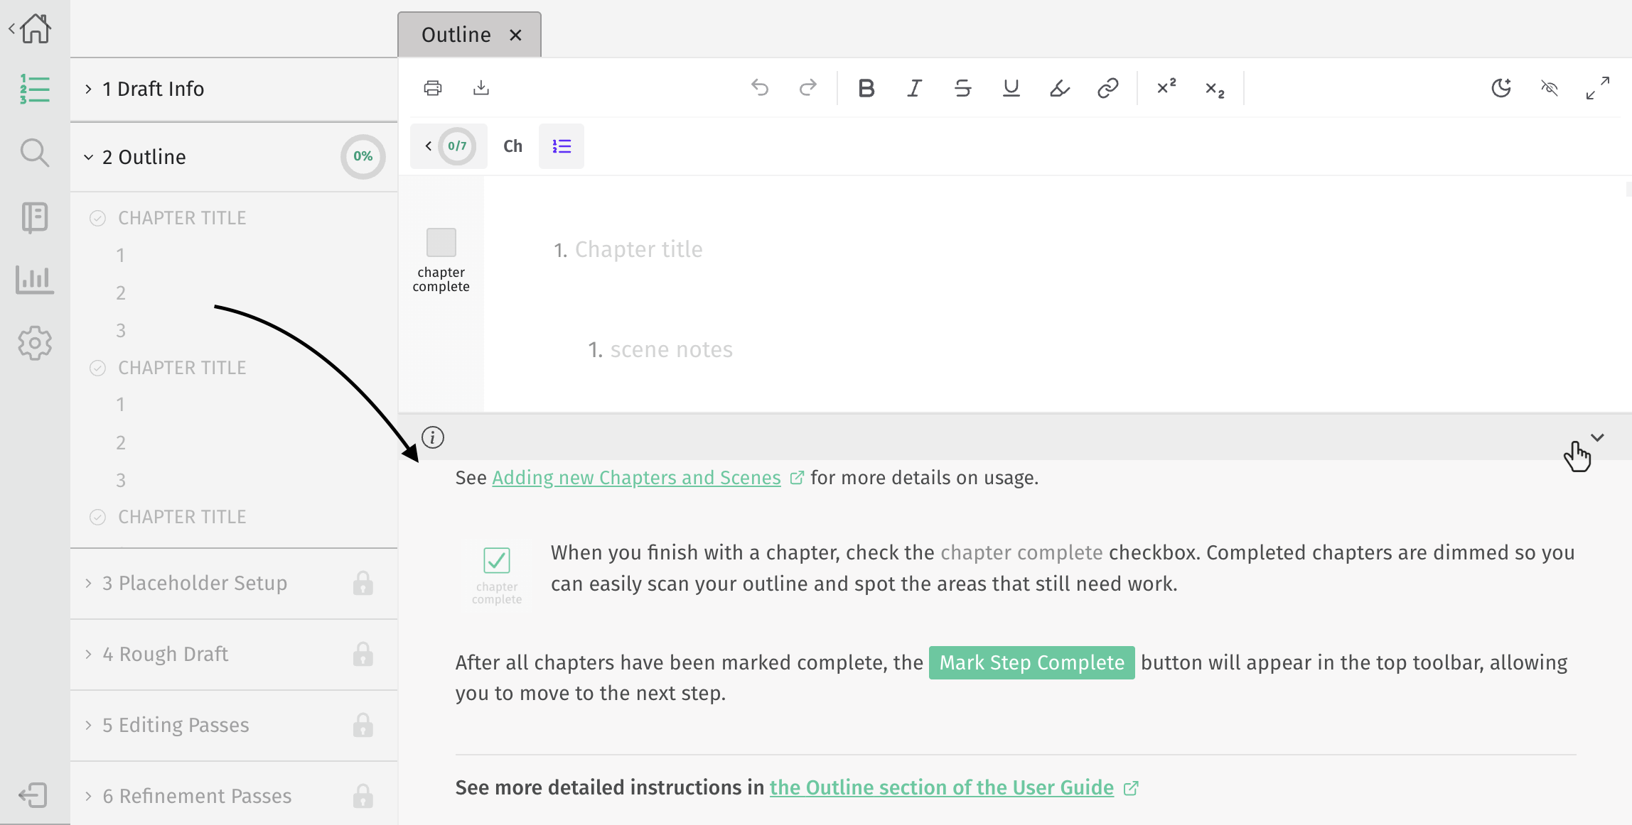
Task: Insert a hyperlink
Action: coord(1108,88)
